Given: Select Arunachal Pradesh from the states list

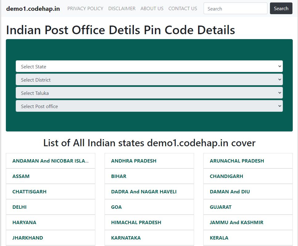Looking at the screenshot, I should [237, 161].
